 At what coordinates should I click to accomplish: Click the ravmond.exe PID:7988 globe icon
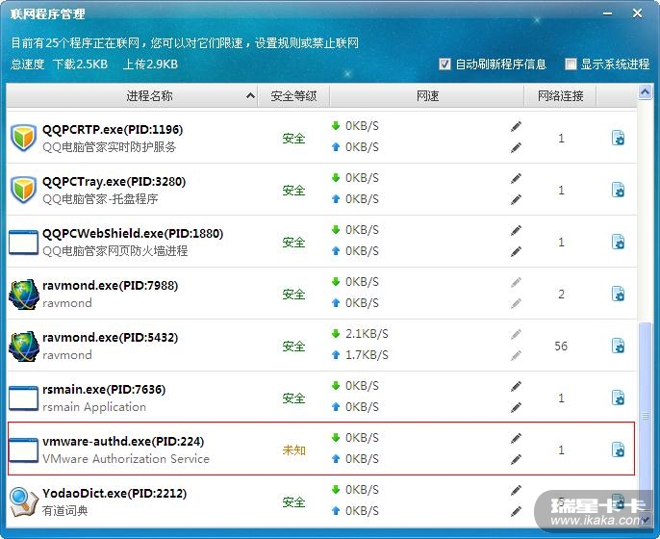(x=24, y=294)
